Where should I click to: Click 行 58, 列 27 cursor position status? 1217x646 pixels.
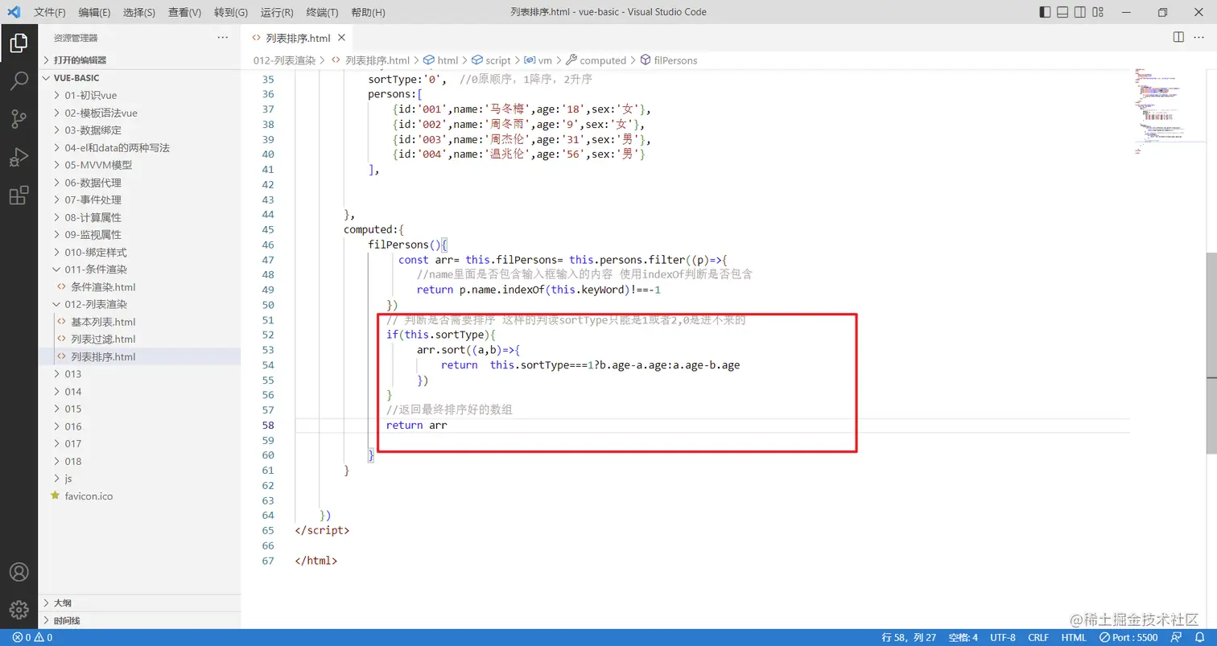909,637
